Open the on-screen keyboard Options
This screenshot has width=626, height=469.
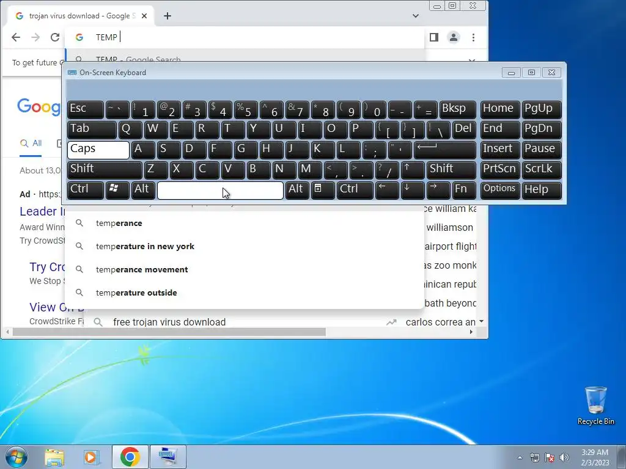click(500, 191)
